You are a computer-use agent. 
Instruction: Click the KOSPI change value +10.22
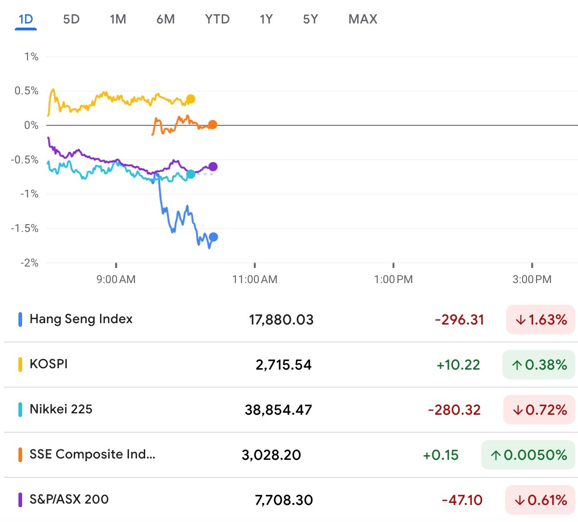[x=458, y=365]
